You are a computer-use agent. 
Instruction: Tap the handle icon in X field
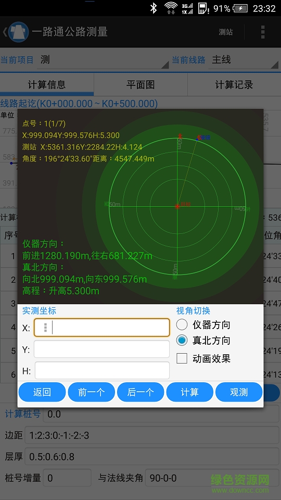[x=46, y=328]
